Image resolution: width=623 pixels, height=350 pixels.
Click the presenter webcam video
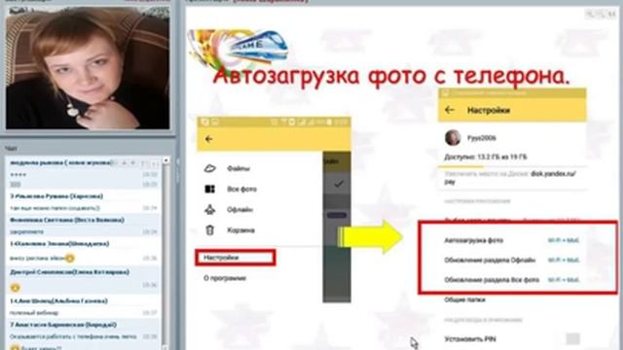coord(88,67)
